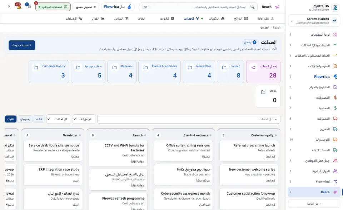Switch to رسم بياني chart view
This screenshot has height=210, width=343.
pos(25,119)
